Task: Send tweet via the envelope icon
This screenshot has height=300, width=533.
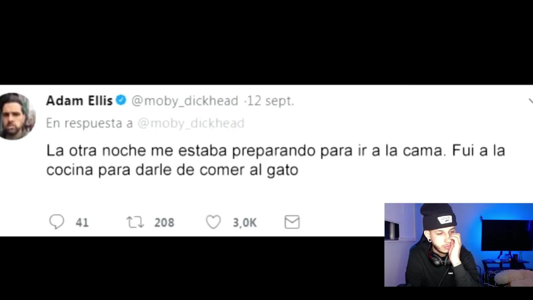Action: pyautogui.click(x=292, y=222)
